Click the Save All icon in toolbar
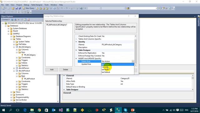Image resolution: width=200 pixels, height=113 pixels. [x=20, y=8]
